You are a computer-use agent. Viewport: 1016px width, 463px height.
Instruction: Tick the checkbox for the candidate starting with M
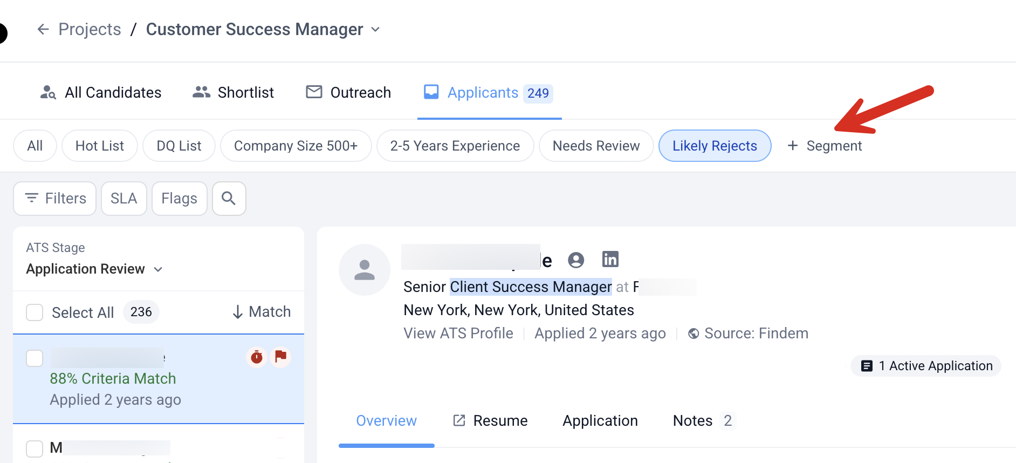click(x=35, y=449)
